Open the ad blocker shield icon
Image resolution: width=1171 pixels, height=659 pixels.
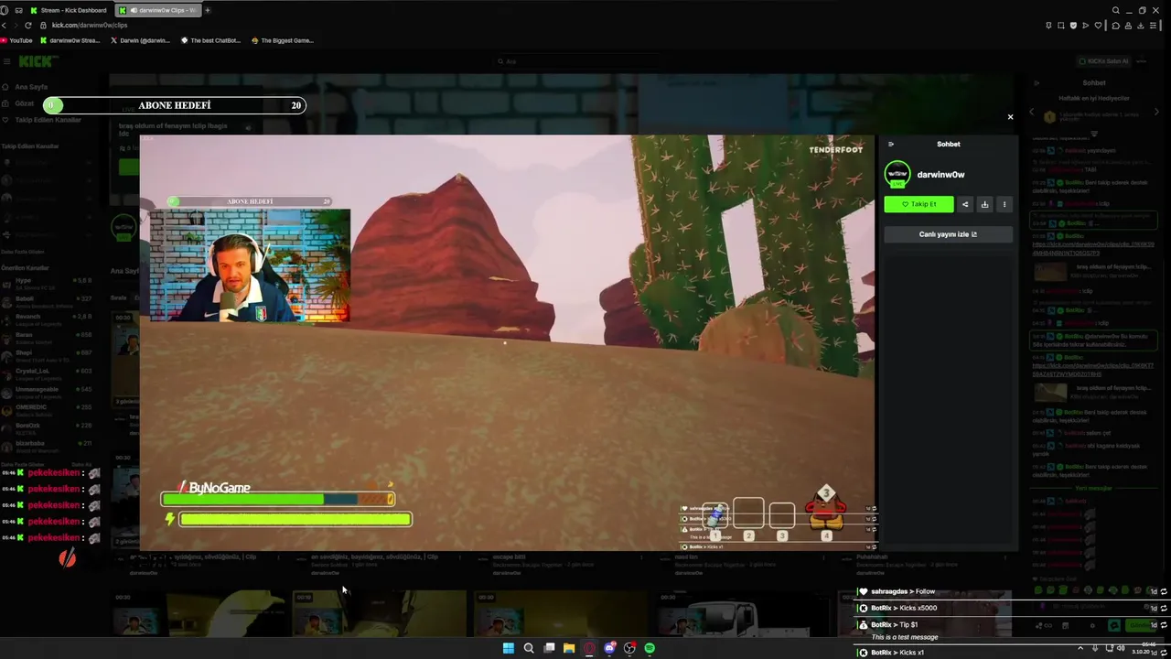(x=1073, y=25)
